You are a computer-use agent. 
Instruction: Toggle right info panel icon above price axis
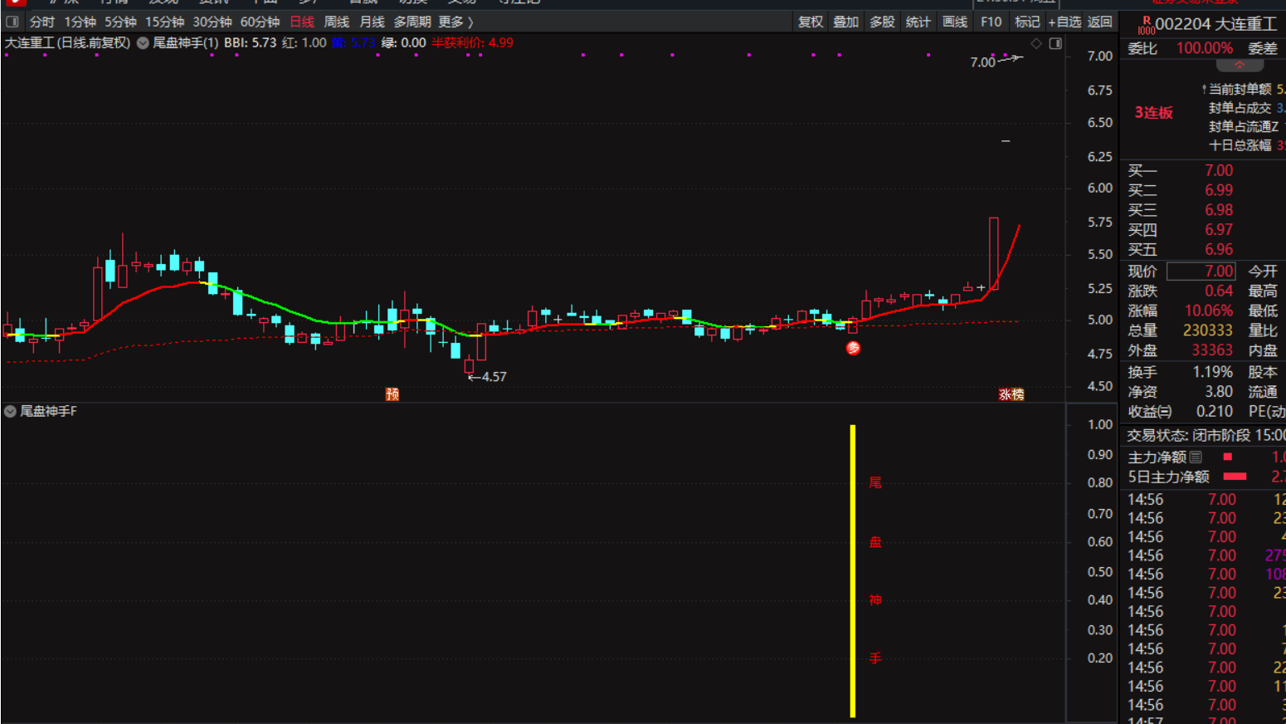tap(1055, 43)
